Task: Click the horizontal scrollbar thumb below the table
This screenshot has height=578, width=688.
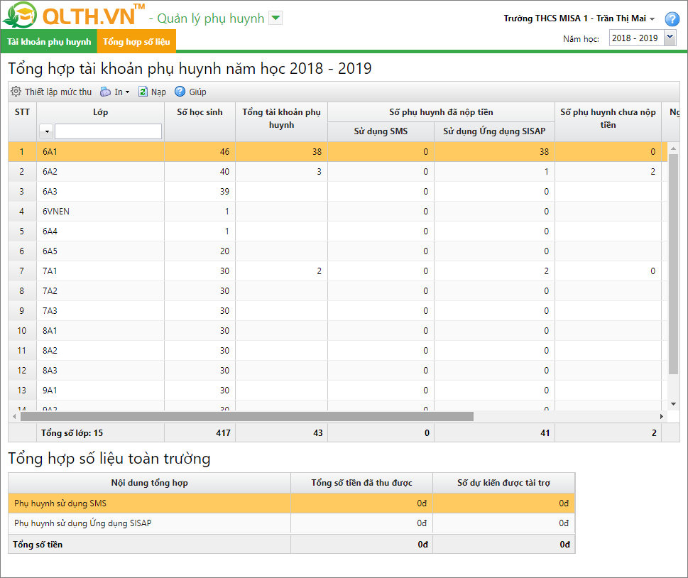Action: coord(241,416)
